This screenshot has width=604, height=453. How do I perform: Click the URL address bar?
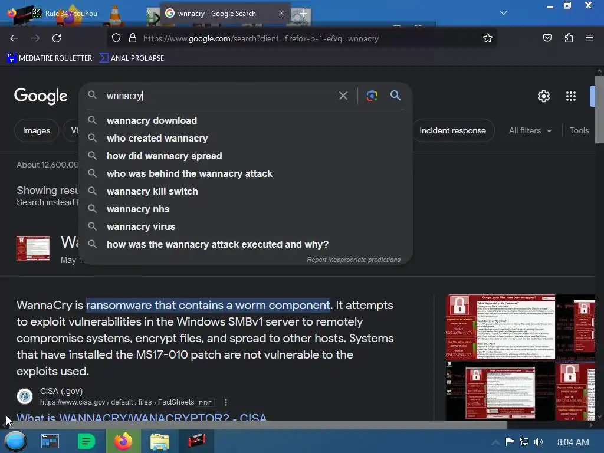[x=300, y=38]
